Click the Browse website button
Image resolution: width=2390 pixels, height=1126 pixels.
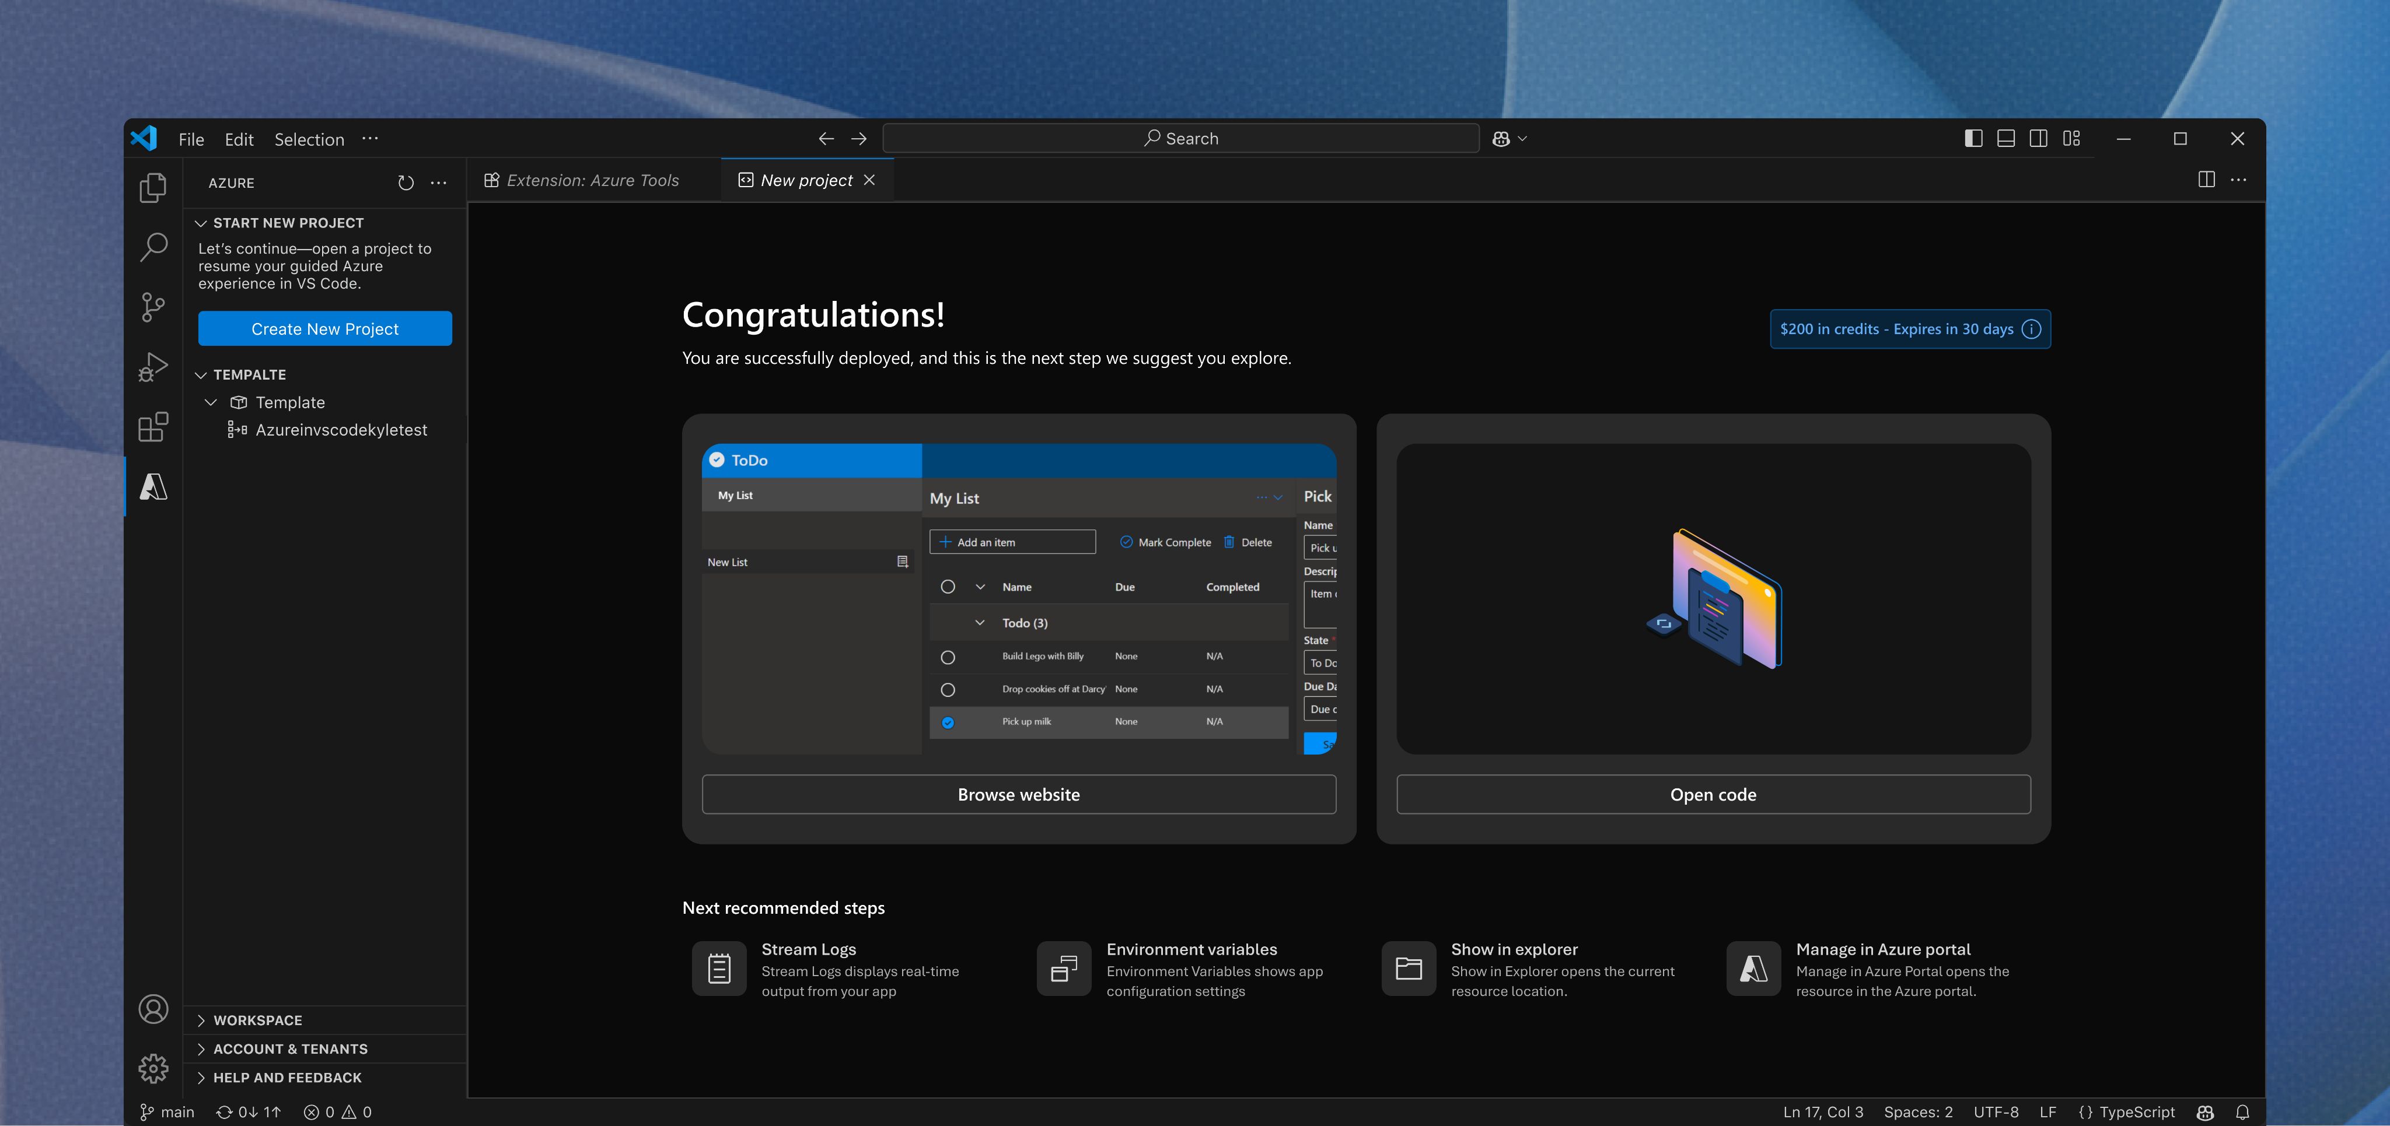[1019, 794]
